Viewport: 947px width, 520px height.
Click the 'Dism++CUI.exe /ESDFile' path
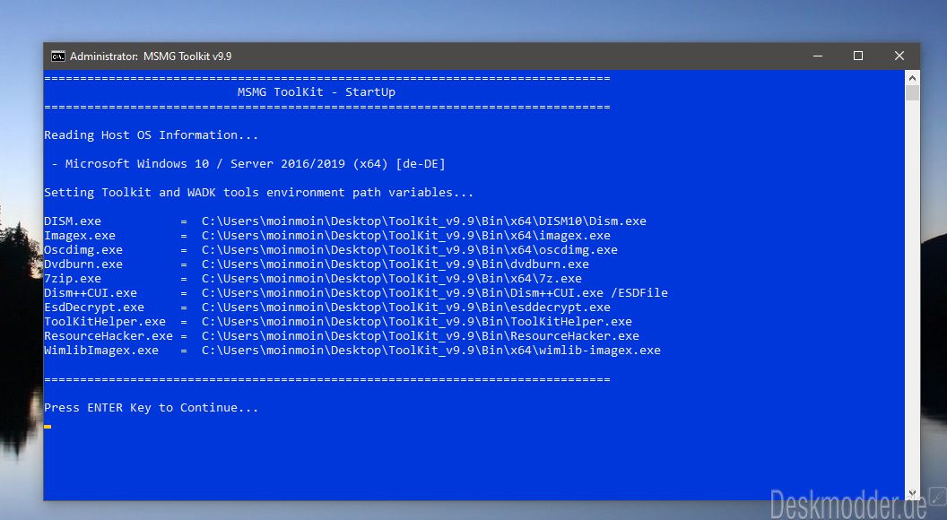tap(435, 293)
